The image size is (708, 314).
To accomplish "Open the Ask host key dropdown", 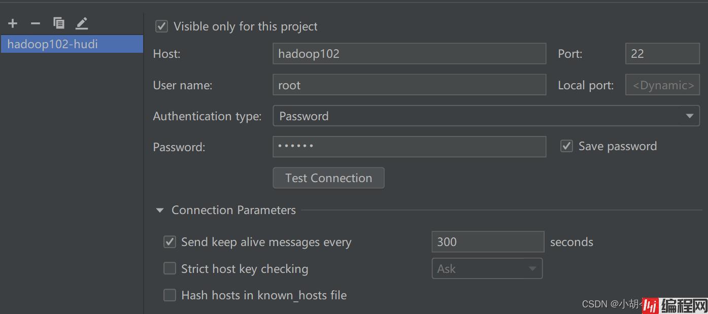I will pos(486,269).
